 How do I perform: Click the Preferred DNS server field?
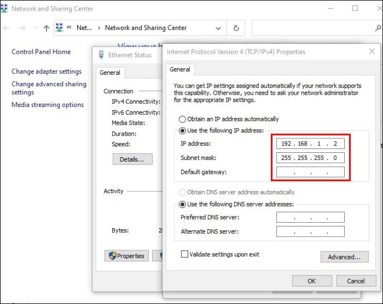click(x=310, y=217)
